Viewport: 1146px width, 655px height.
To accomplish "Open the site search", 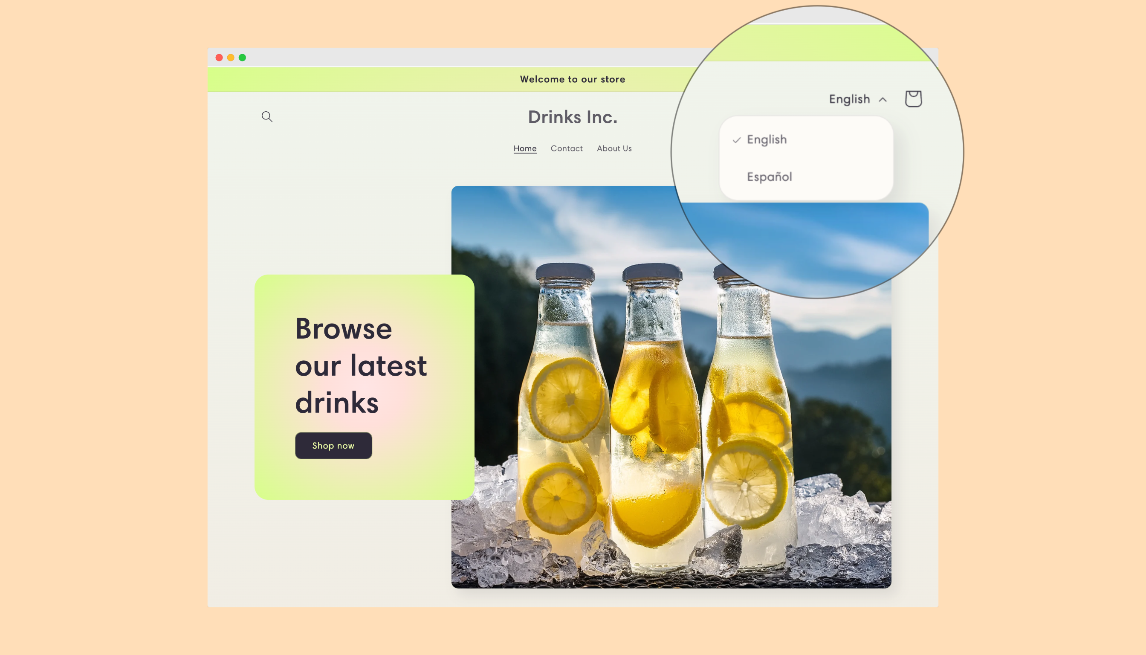I will point(267,116).
